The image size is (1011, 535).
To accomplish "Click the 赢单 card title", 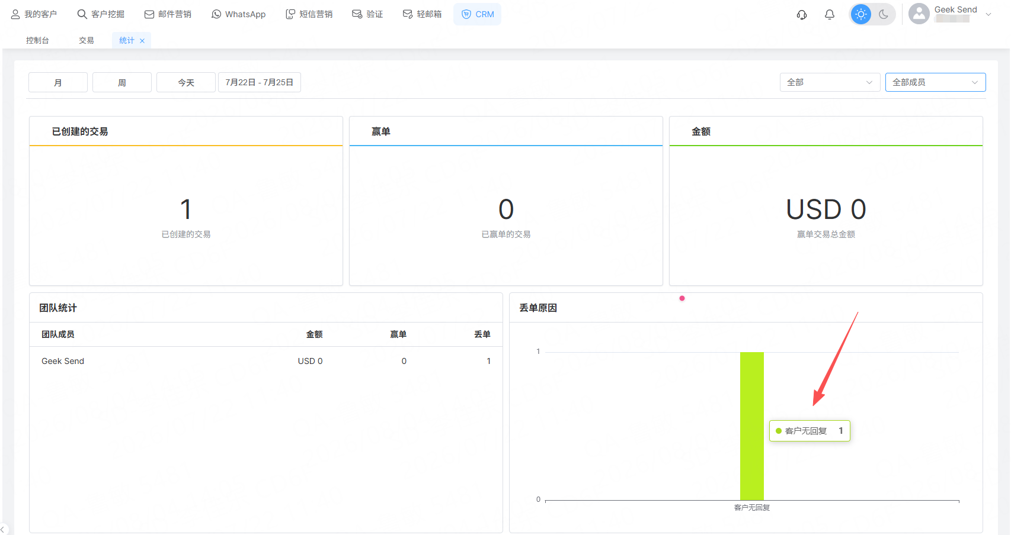I will pyautogui.click(x=381, y=131).
